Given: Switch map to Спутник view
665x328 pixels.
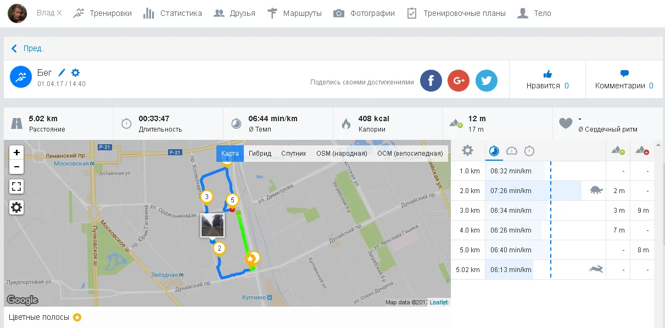Looking at the screenshot, I should (x=293, y=154).
